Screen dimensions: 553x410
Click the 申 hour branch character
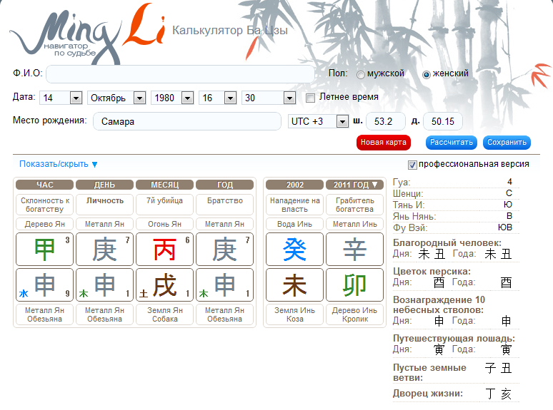(x=45, y=285)
